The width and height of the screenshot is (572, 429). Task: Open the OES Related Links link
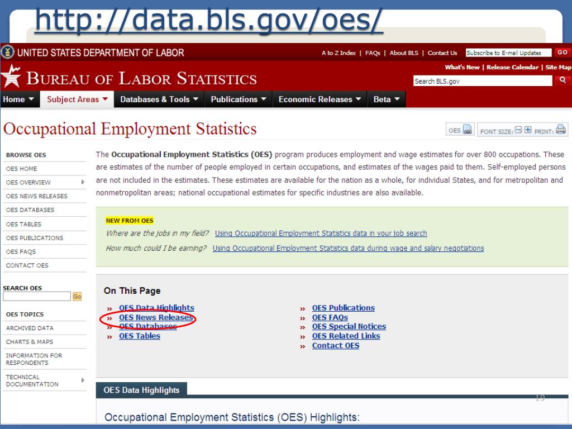[346, 336]
